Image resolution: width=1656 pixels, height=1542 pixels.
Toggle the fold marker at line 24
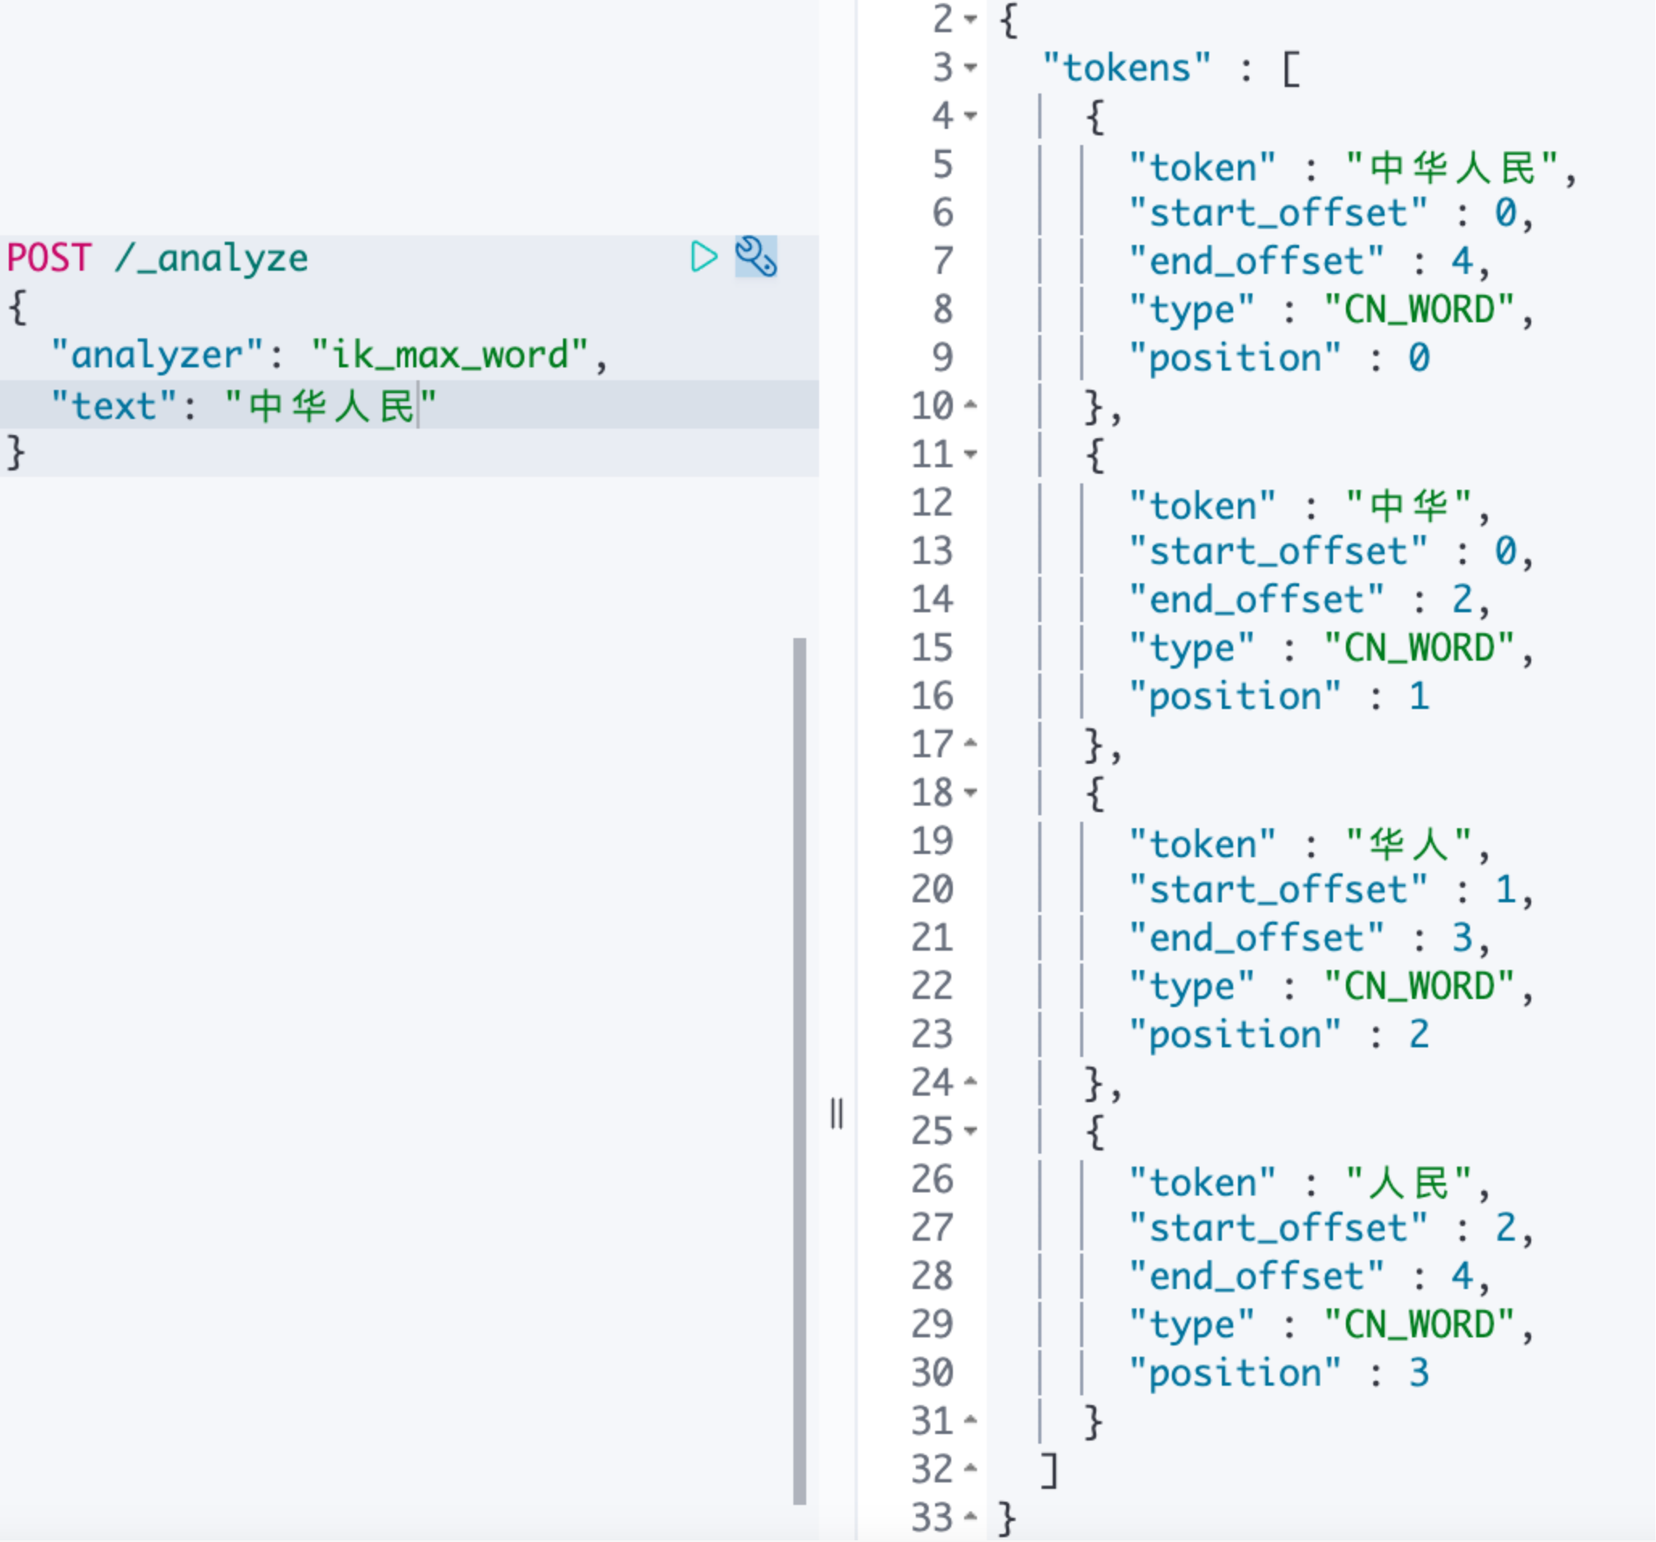[x=971, y=1082]
